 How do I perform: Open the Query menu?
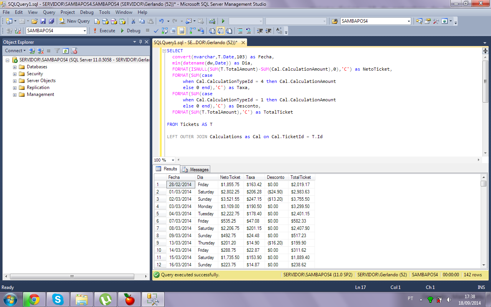(x=49, y=12)
